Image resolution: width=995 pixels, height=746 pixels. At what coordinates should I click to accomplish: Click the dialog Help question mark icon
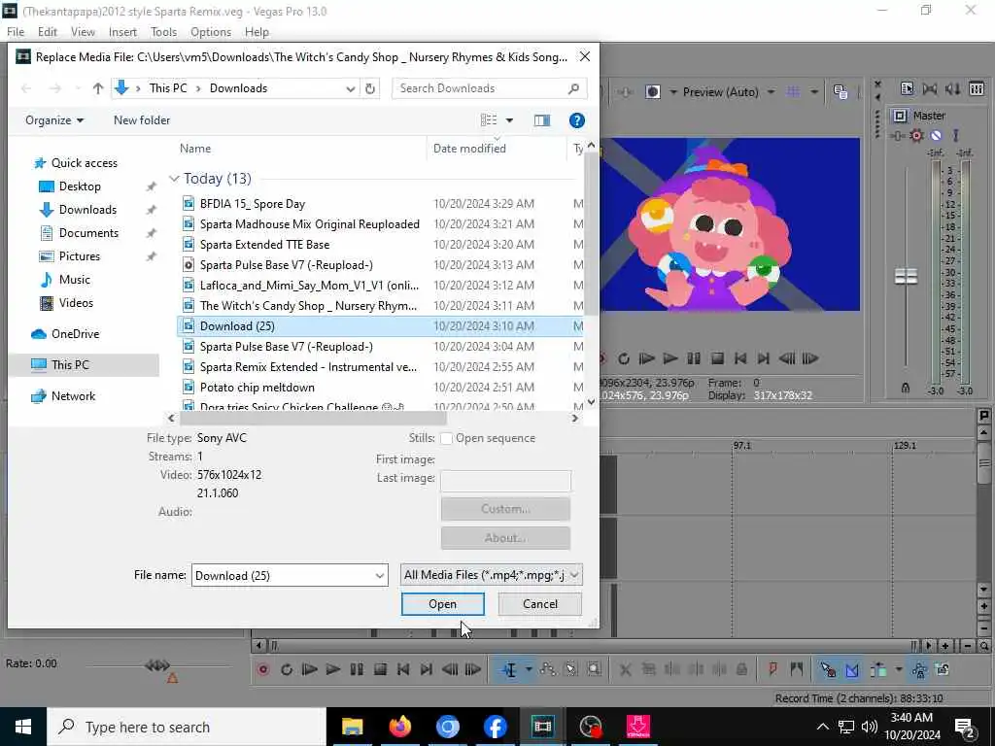pyautogui.click(x=576, y=119)
